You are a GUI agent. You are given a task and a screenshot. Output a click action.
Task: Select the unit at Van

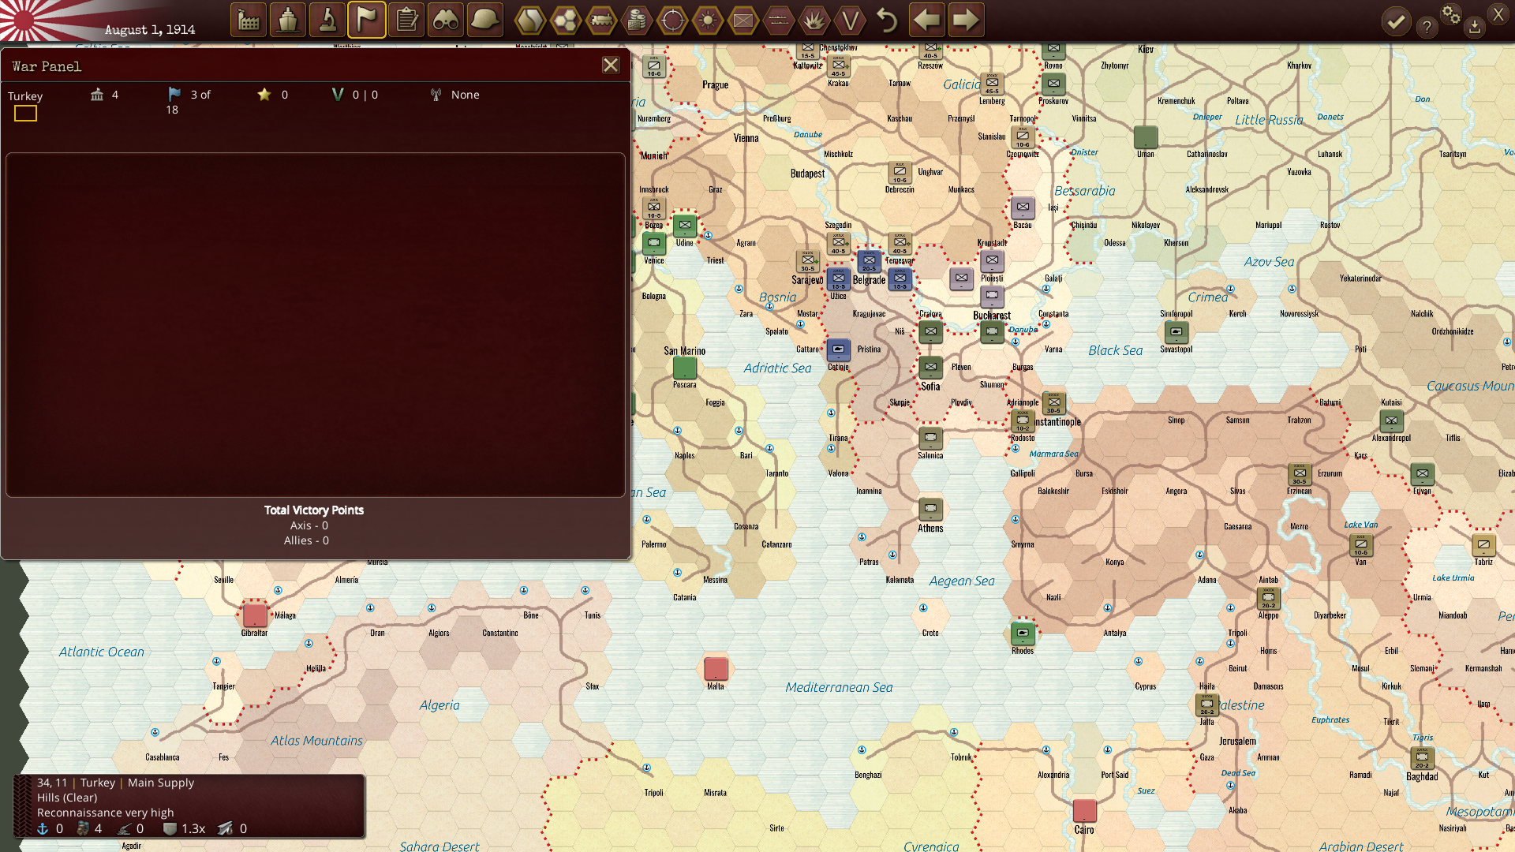click(1360, 544)
